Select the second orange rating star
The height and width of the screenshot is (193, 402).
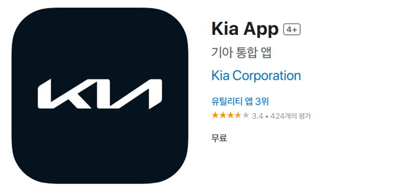pyautogui.click(x=223, y=115)
